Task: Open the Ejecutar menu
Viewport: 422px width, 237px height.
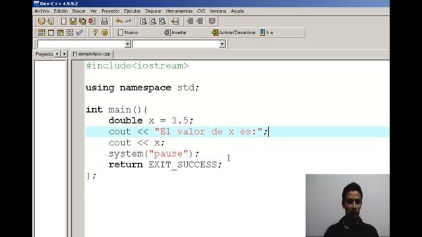Action: [132, 11]
